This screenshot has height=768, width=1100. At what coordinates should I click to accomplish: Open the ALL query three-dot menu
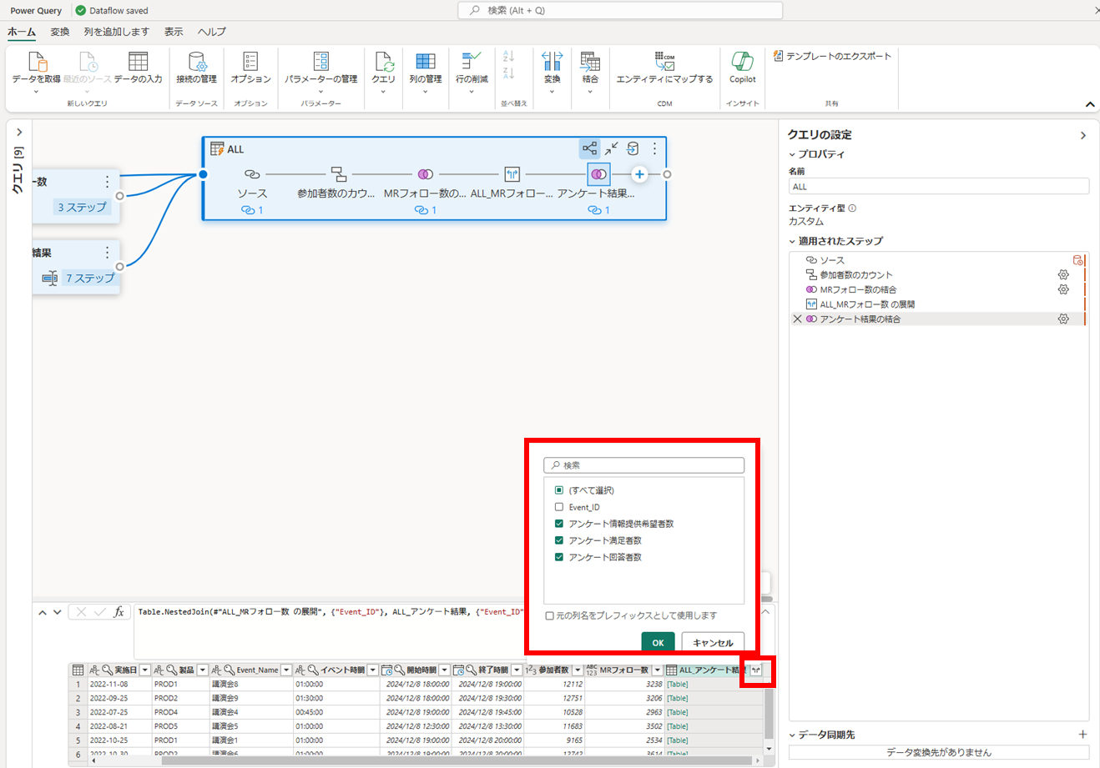coord(654,148)
